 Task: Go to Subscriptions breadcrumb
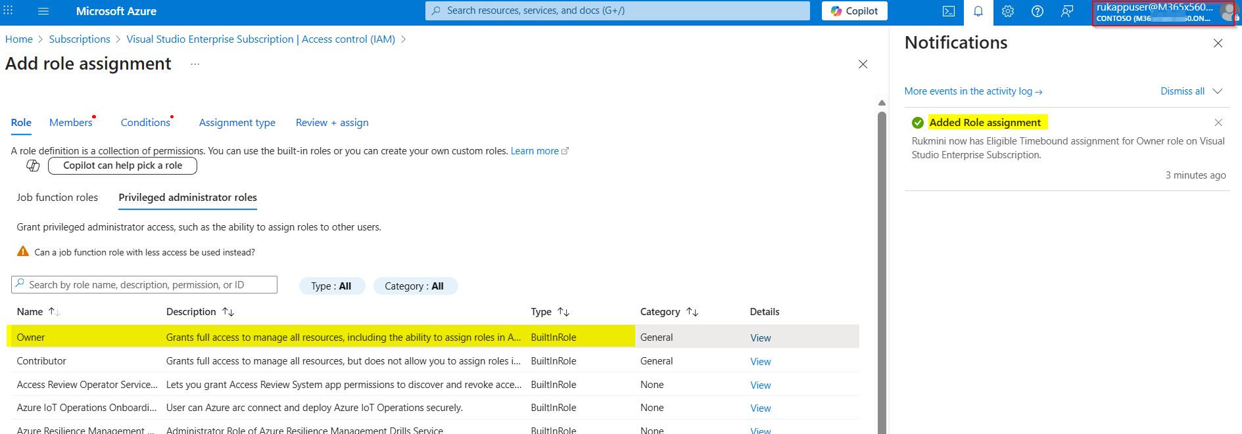point(80,39)
